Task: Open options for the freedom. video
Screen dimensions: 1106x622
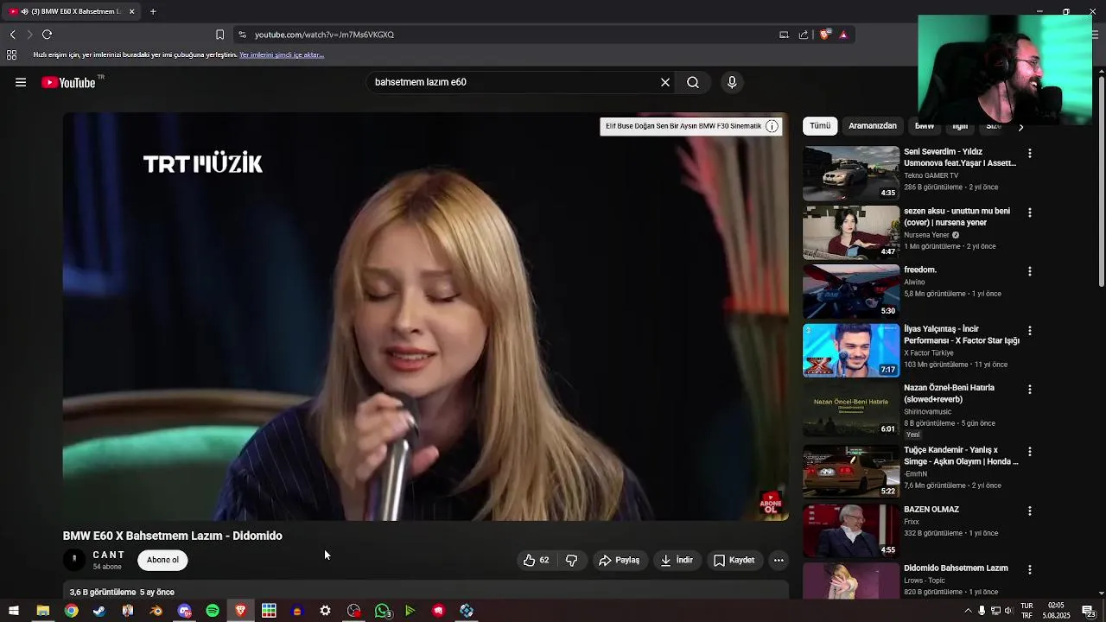Action: tap(1029, 271)
